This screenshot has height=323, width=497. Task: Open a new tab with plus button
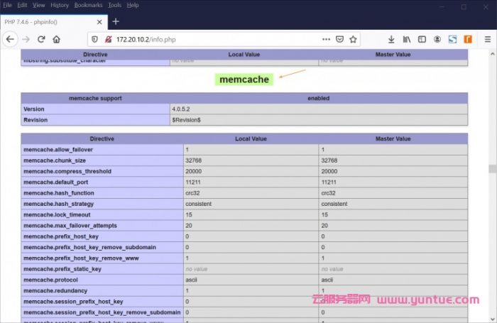[116, 21]
